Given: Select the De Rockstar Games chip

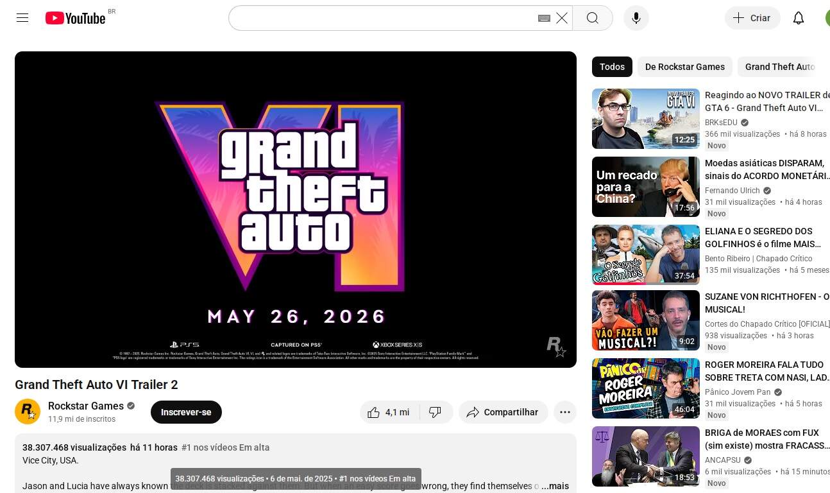Looking at the screenshot, I should coord(684,67).
